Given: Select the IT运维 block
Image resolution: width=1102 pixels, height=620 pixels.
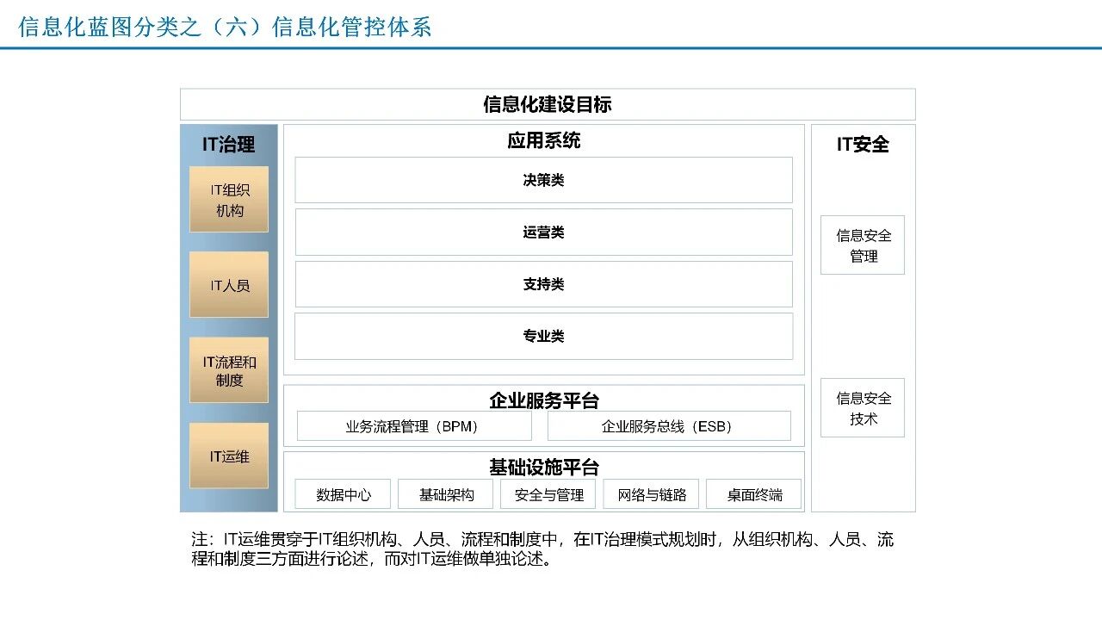Looking at the screenshot, I should tap(229, 456).
